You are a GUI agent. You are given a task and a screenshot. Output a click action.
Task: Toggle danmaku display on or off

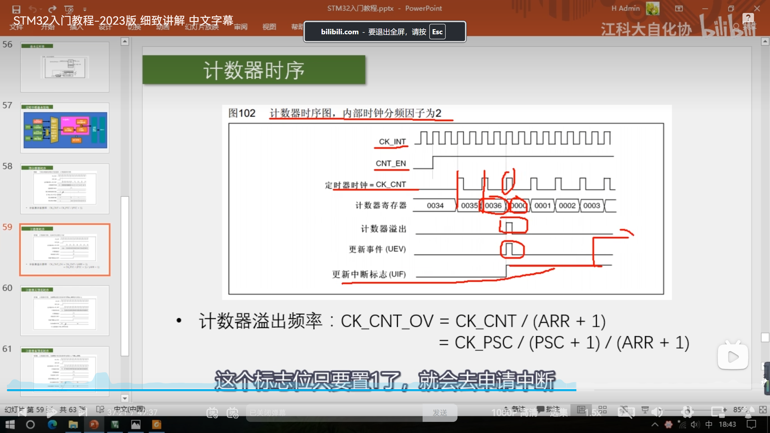tap(212, 413)
